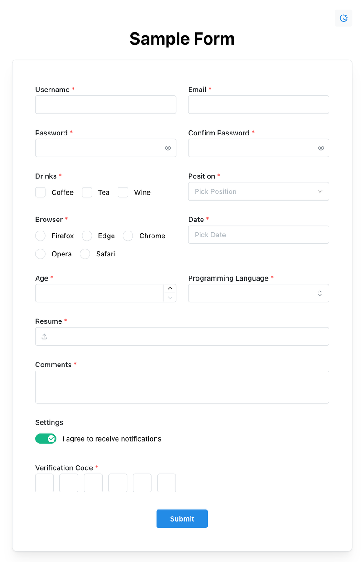Select the Safari radio button

(x=85, y=254)
